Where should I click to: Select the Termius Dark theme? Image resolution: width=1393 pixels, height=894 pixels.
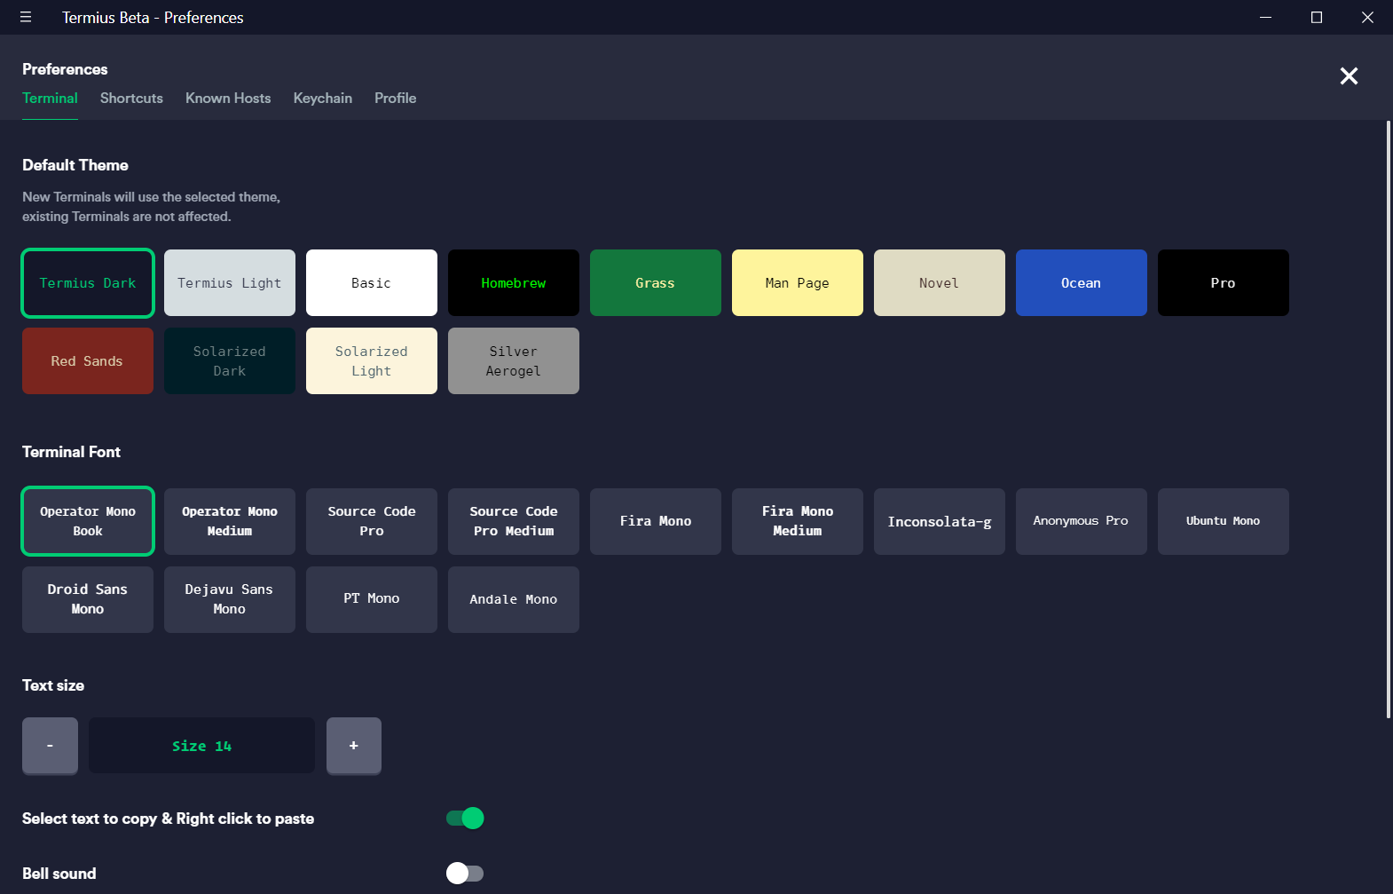tap(88, 283)
